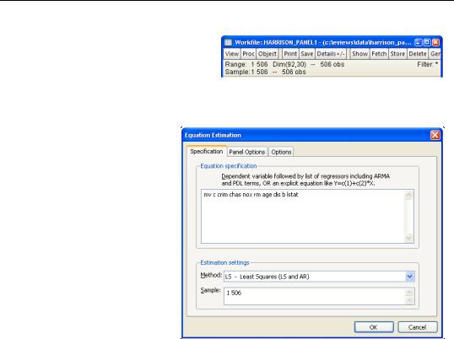Click the Fetch button in Workfile toolbar

[x=379, y=54]
